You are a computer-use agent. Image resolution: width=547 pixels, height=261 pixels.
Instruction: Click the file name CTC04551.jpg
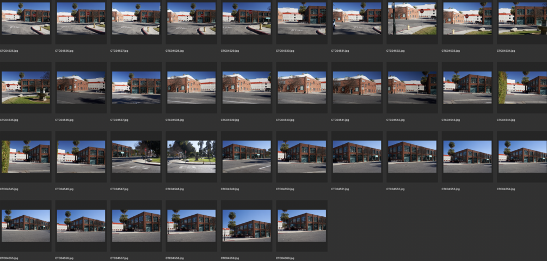point(341,189)
